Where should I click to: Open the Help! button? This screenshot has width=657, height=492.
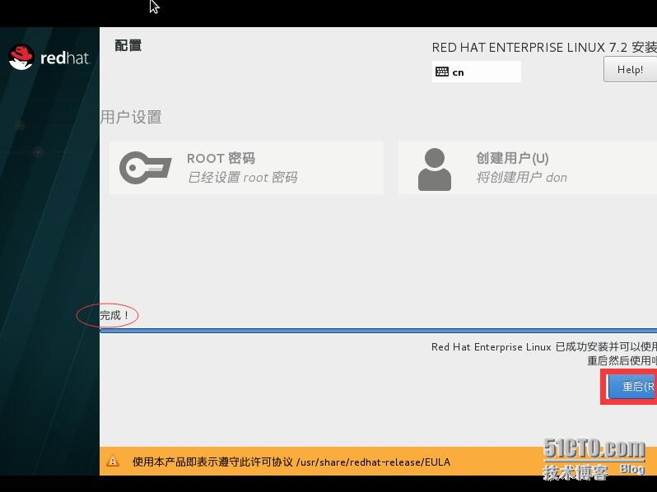(x=630, y=69)
